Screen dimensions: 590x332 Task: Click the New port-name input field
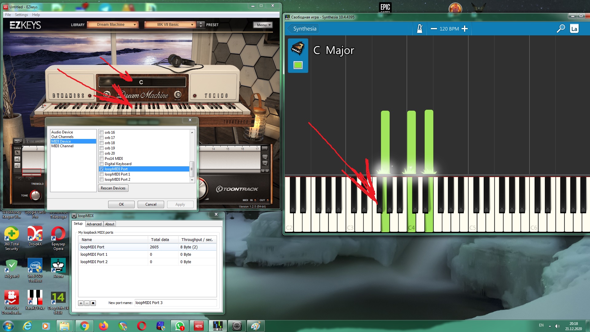175,303
